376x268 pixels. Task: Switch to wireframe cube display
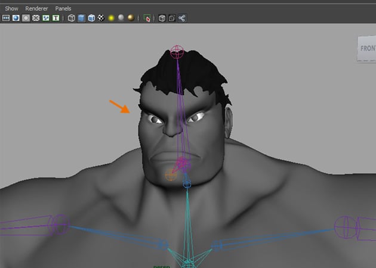click(71, 18)
